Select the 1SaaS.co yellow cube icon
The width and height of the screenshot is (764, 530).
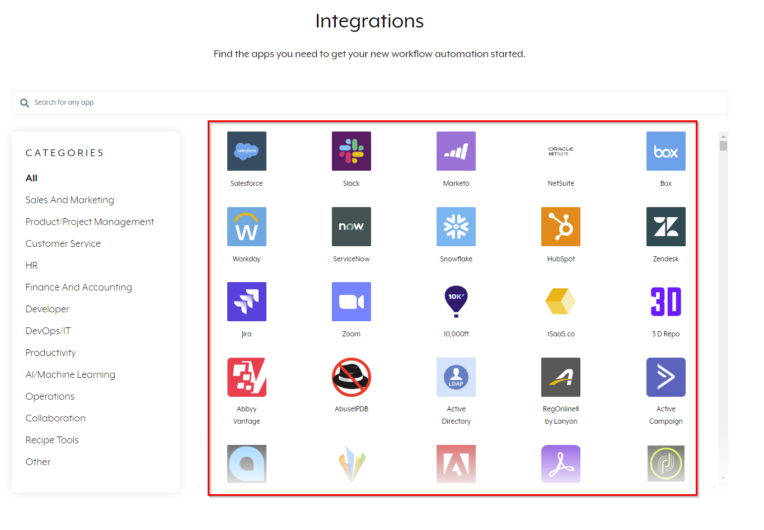click(x=560, y=302)
